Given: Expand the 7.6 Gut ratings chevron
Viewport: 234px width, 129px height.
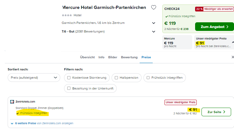Looking at the screenshot, I should tap(154, 32).
